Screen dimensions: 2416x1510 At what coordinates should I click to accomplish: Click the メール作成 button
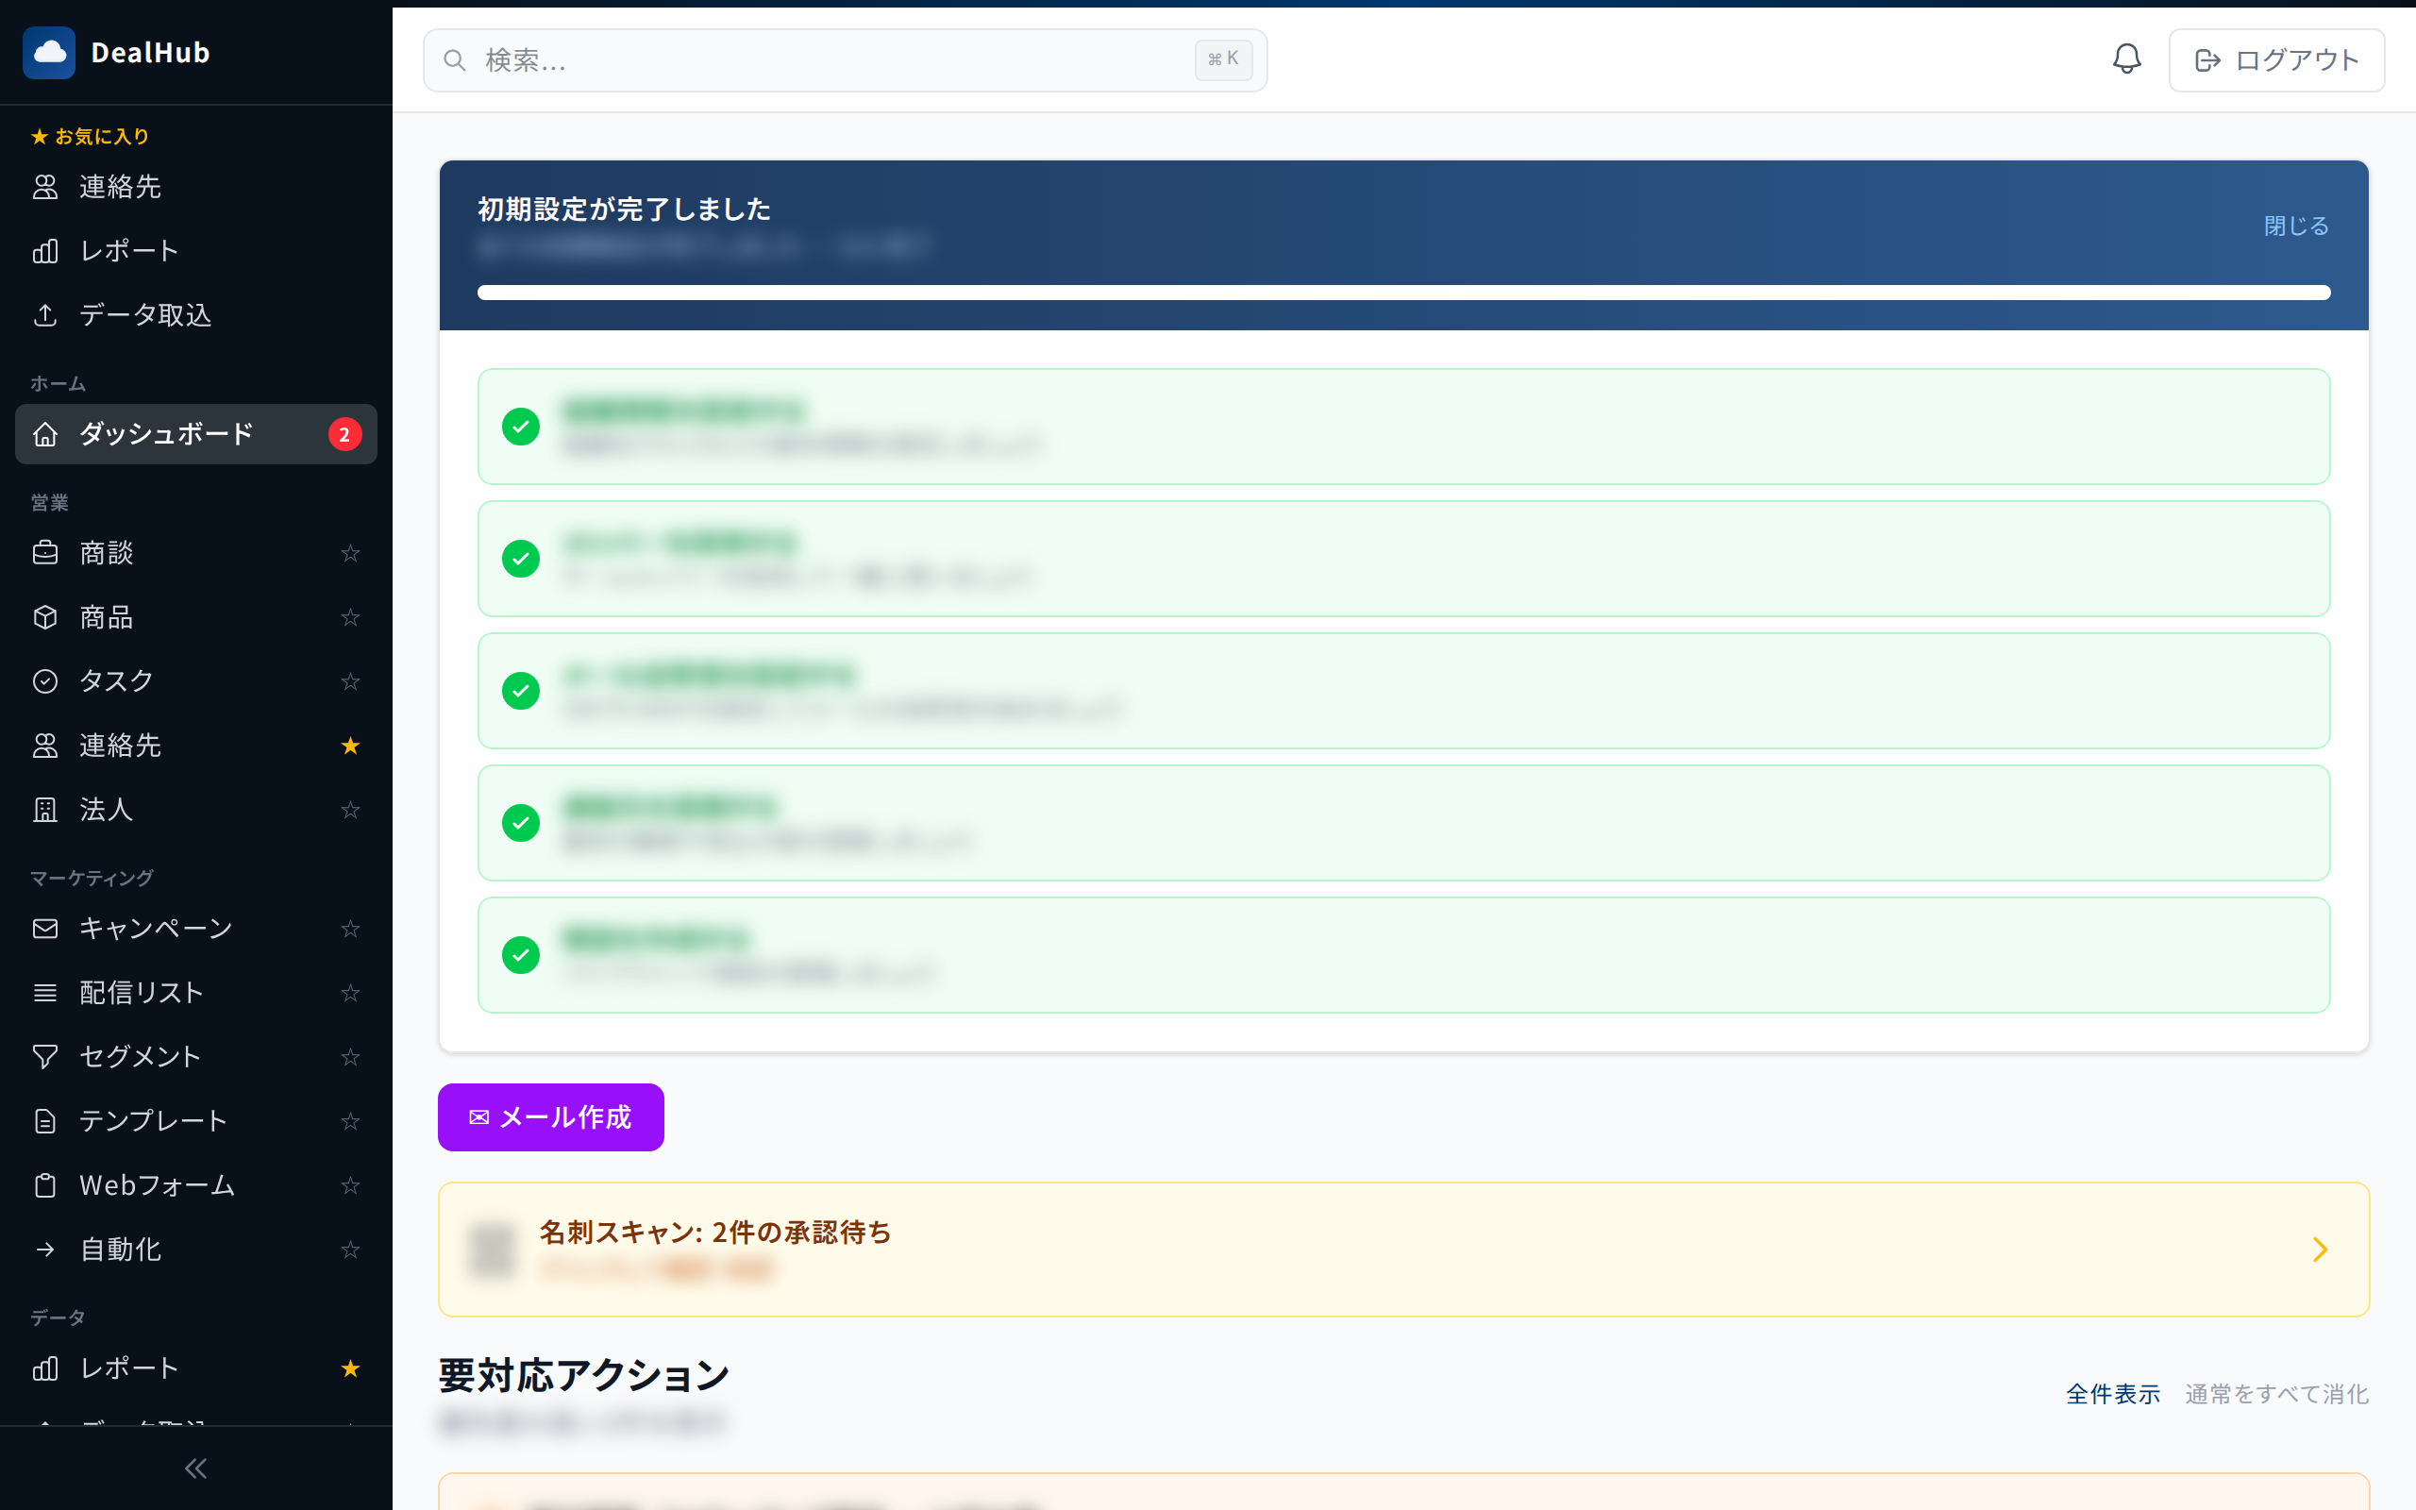tap(550, 1116)
